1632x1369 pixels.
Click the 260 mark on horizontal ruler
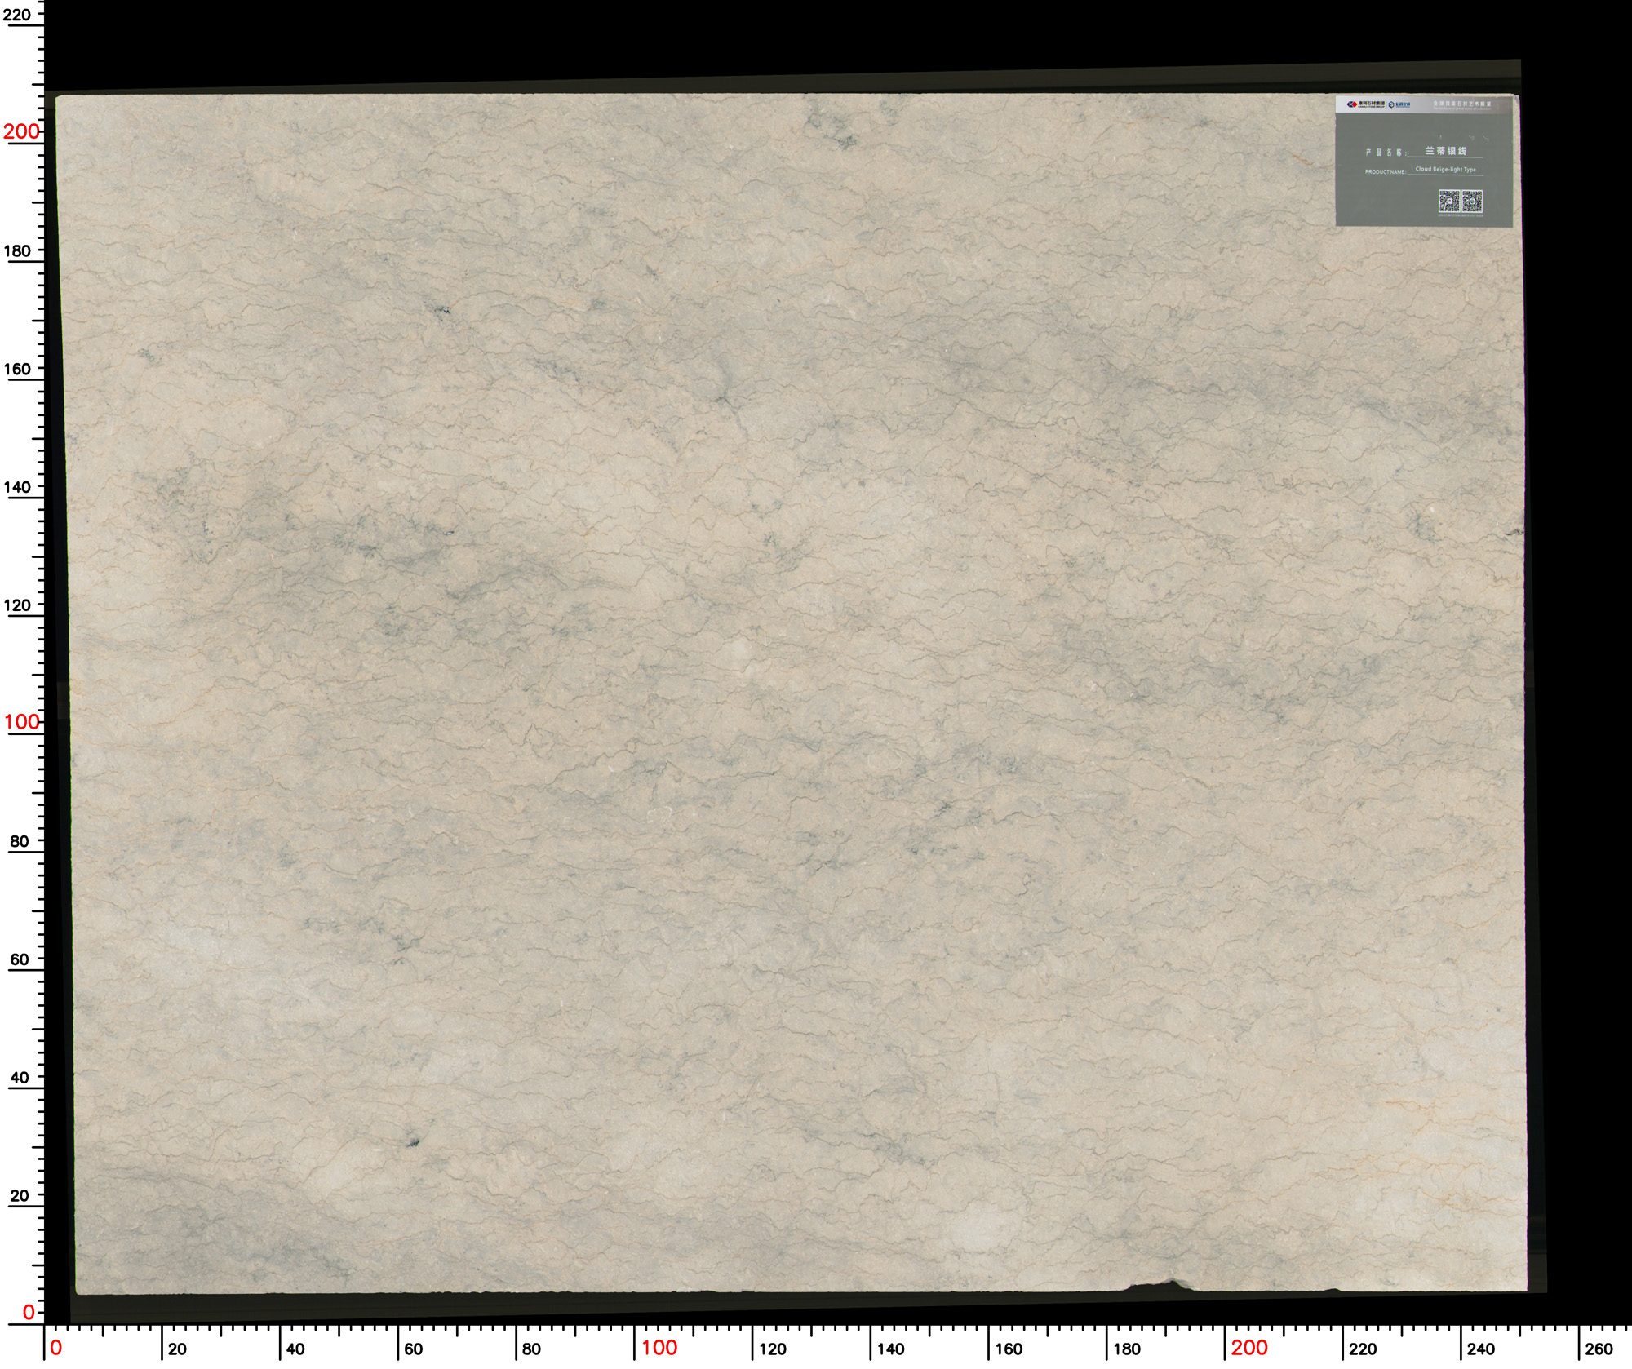pos(1599,1349)
